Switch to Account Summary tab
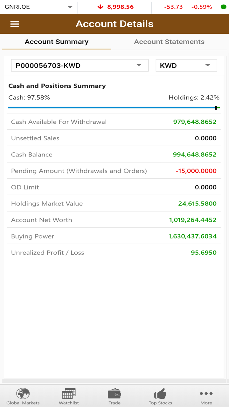The image size is (229, 407). coord(57,42)
